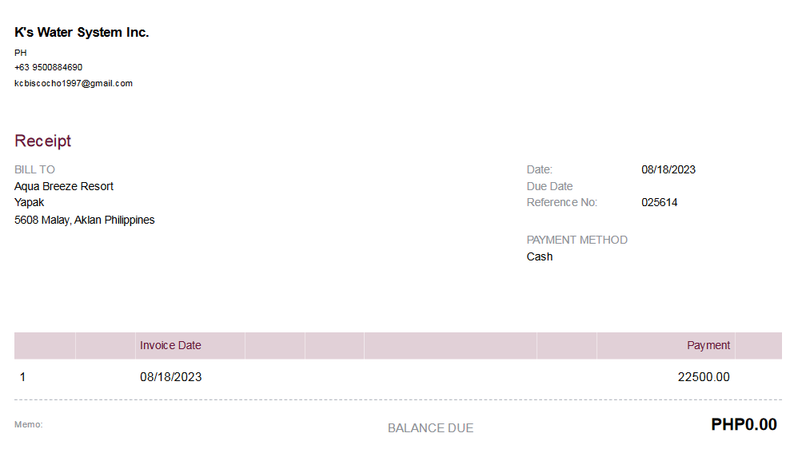Select the Aqua Breeze Resort customer name

click(x=64, y=186)
